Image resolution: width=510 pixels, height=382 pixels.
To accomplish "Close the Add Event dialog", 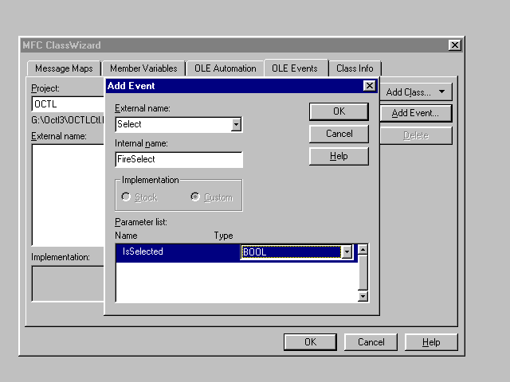I will [x=369, y=86].
